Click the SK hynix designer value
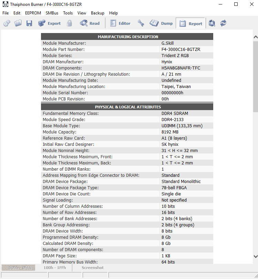Viewport: 258px width, 279px height. coord(170,144)
